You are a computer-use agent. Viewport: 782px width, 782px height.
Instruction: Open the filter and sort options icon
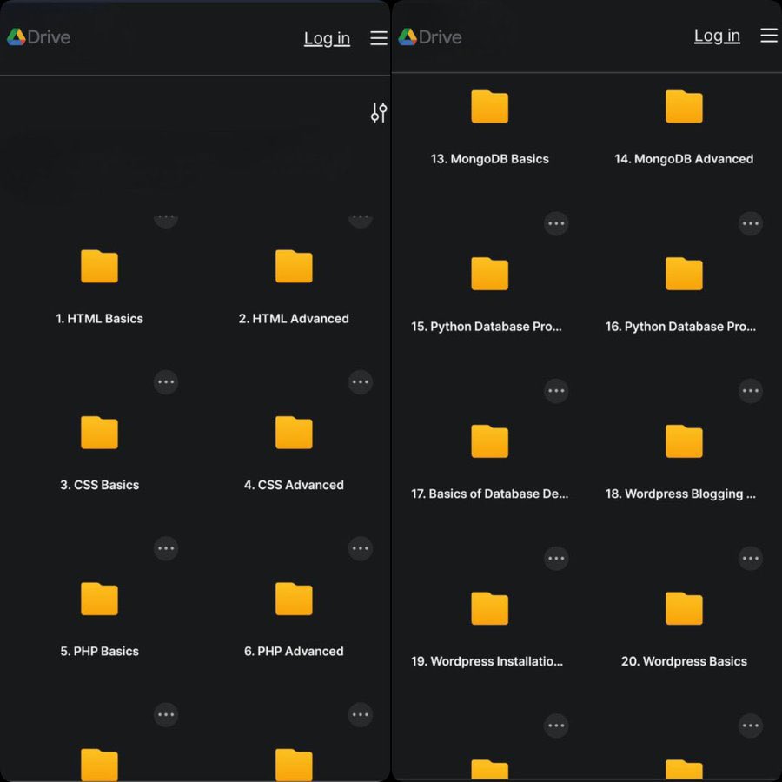(378, 113)
